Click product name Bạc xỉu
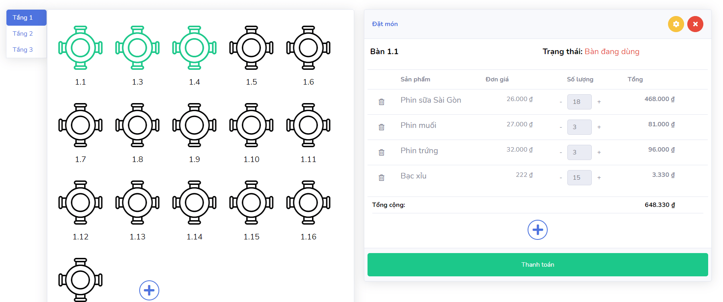This screenshot has width=723, height=302. tap(413, 176)
